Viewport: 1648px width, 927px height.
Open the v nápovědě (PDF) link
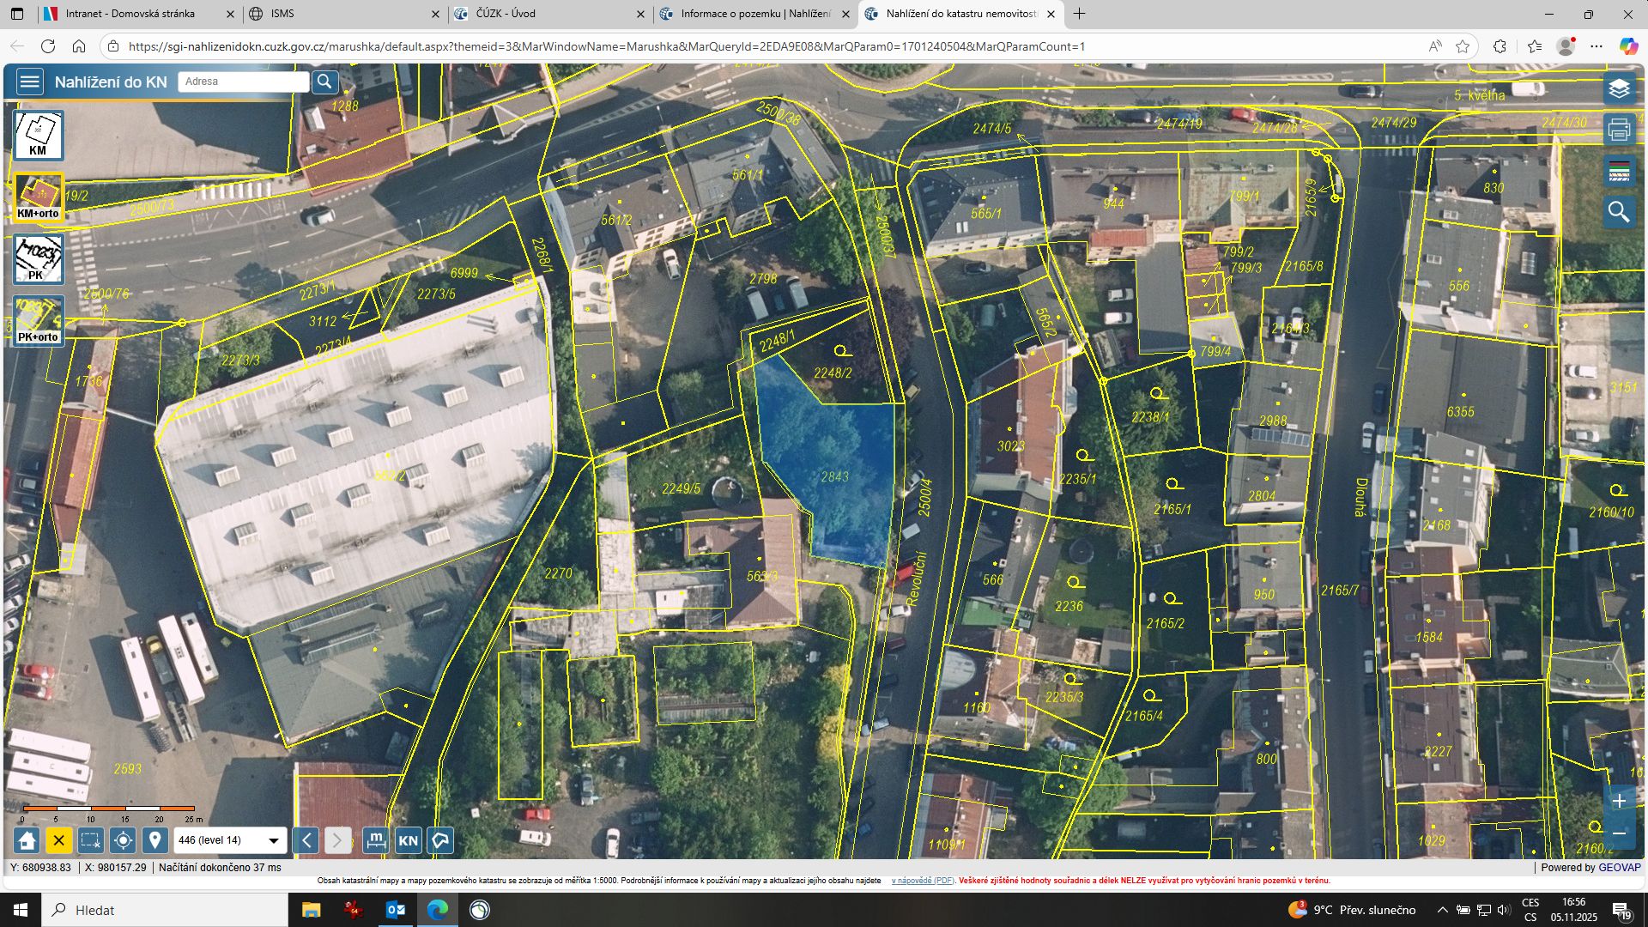(923, 881)
